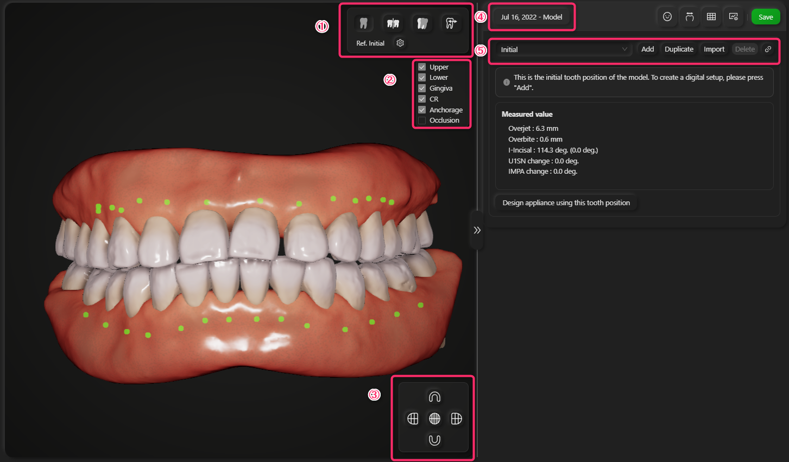The height and width of the screenshot is (462, 789).
Task: Hide the Gingiva layer checkbox
Action: pyautogui.click(x=422, y=88)
